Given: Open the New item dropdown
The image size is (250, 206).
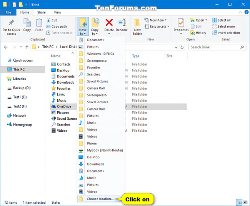Looking at the screenshot, I should point(156,20).
